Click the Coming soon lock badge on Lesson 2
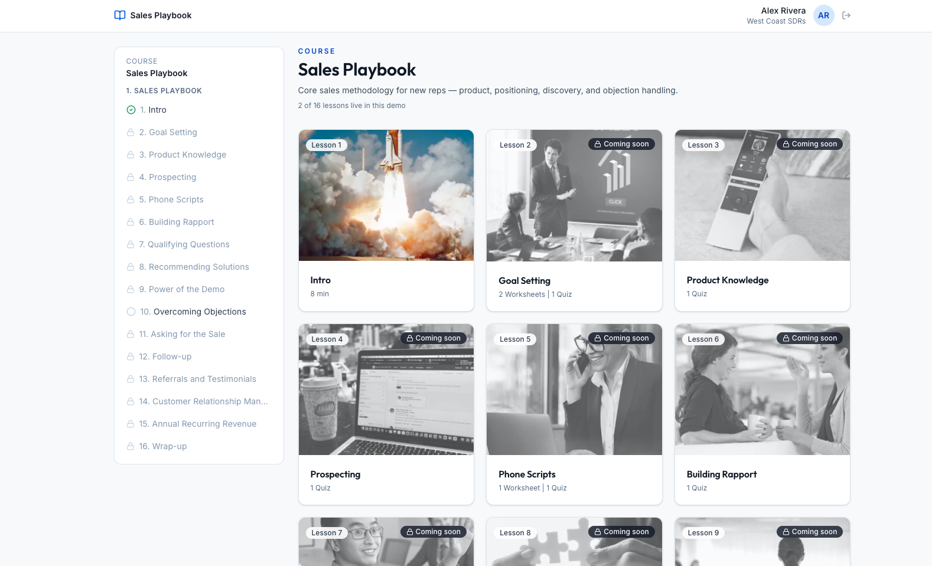Image resolution: width=932 pixels, height=566 pixels. point(621,144)
